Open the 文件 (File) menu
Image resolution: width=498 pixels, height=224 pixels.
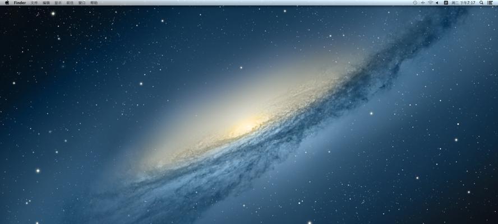coord(34,3)
